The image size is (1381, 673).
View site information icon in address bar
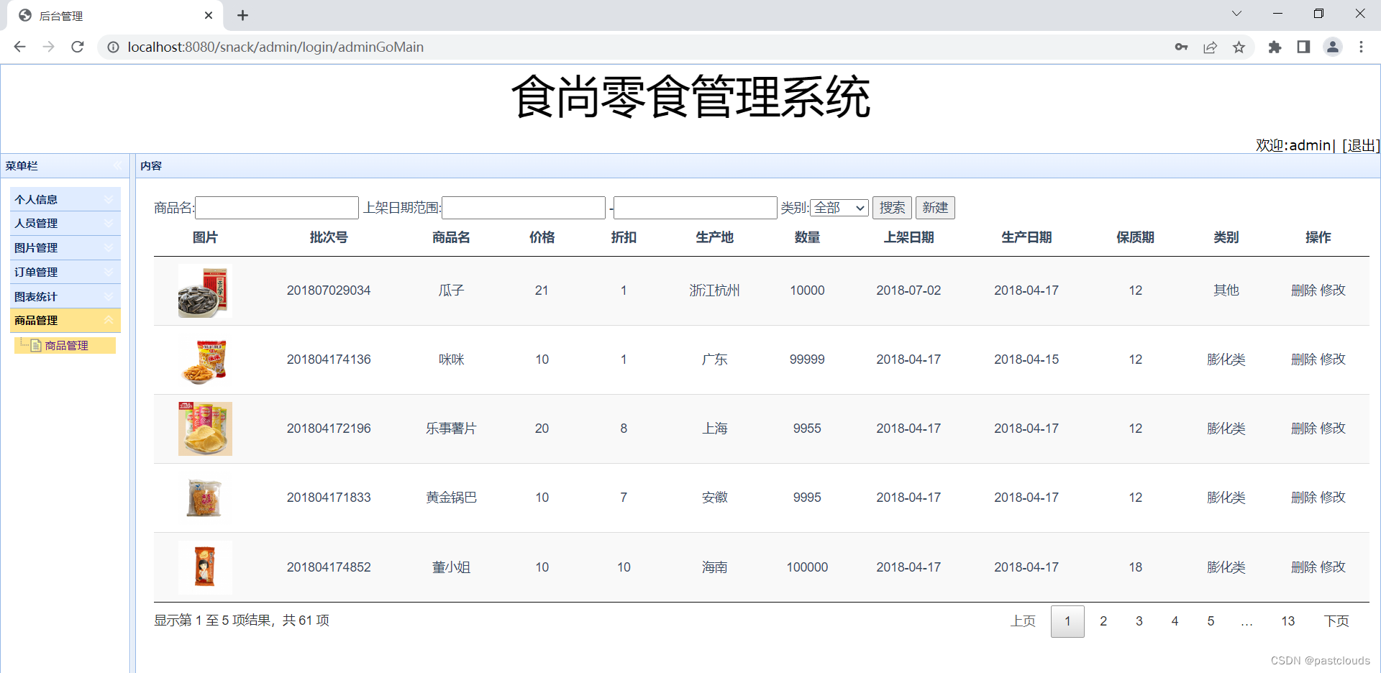[113, 47]
